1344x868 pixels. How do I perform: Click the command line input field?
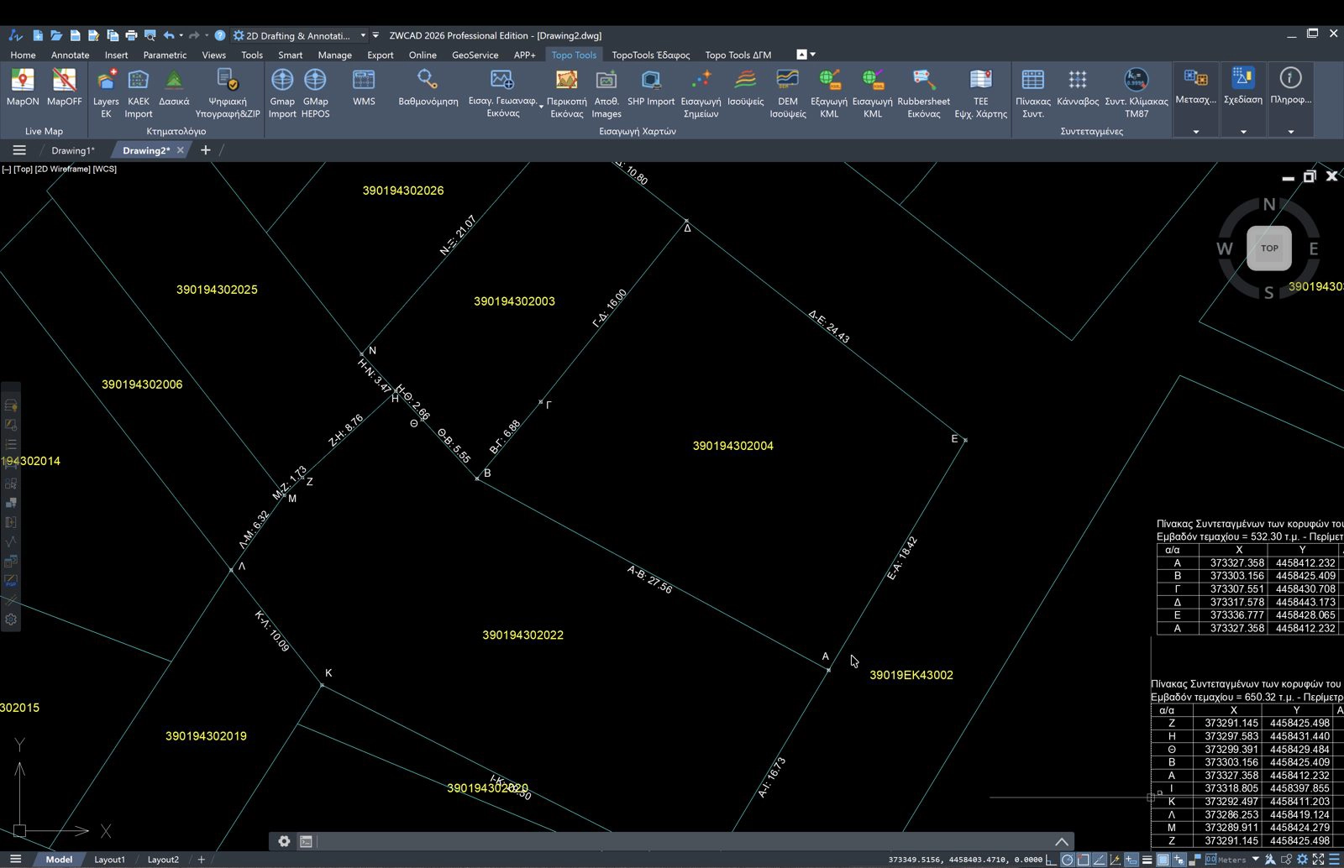(680, 841)
